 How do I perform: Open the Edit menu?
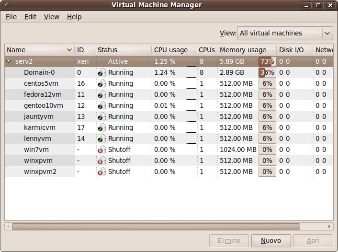[x=30, y=17]
